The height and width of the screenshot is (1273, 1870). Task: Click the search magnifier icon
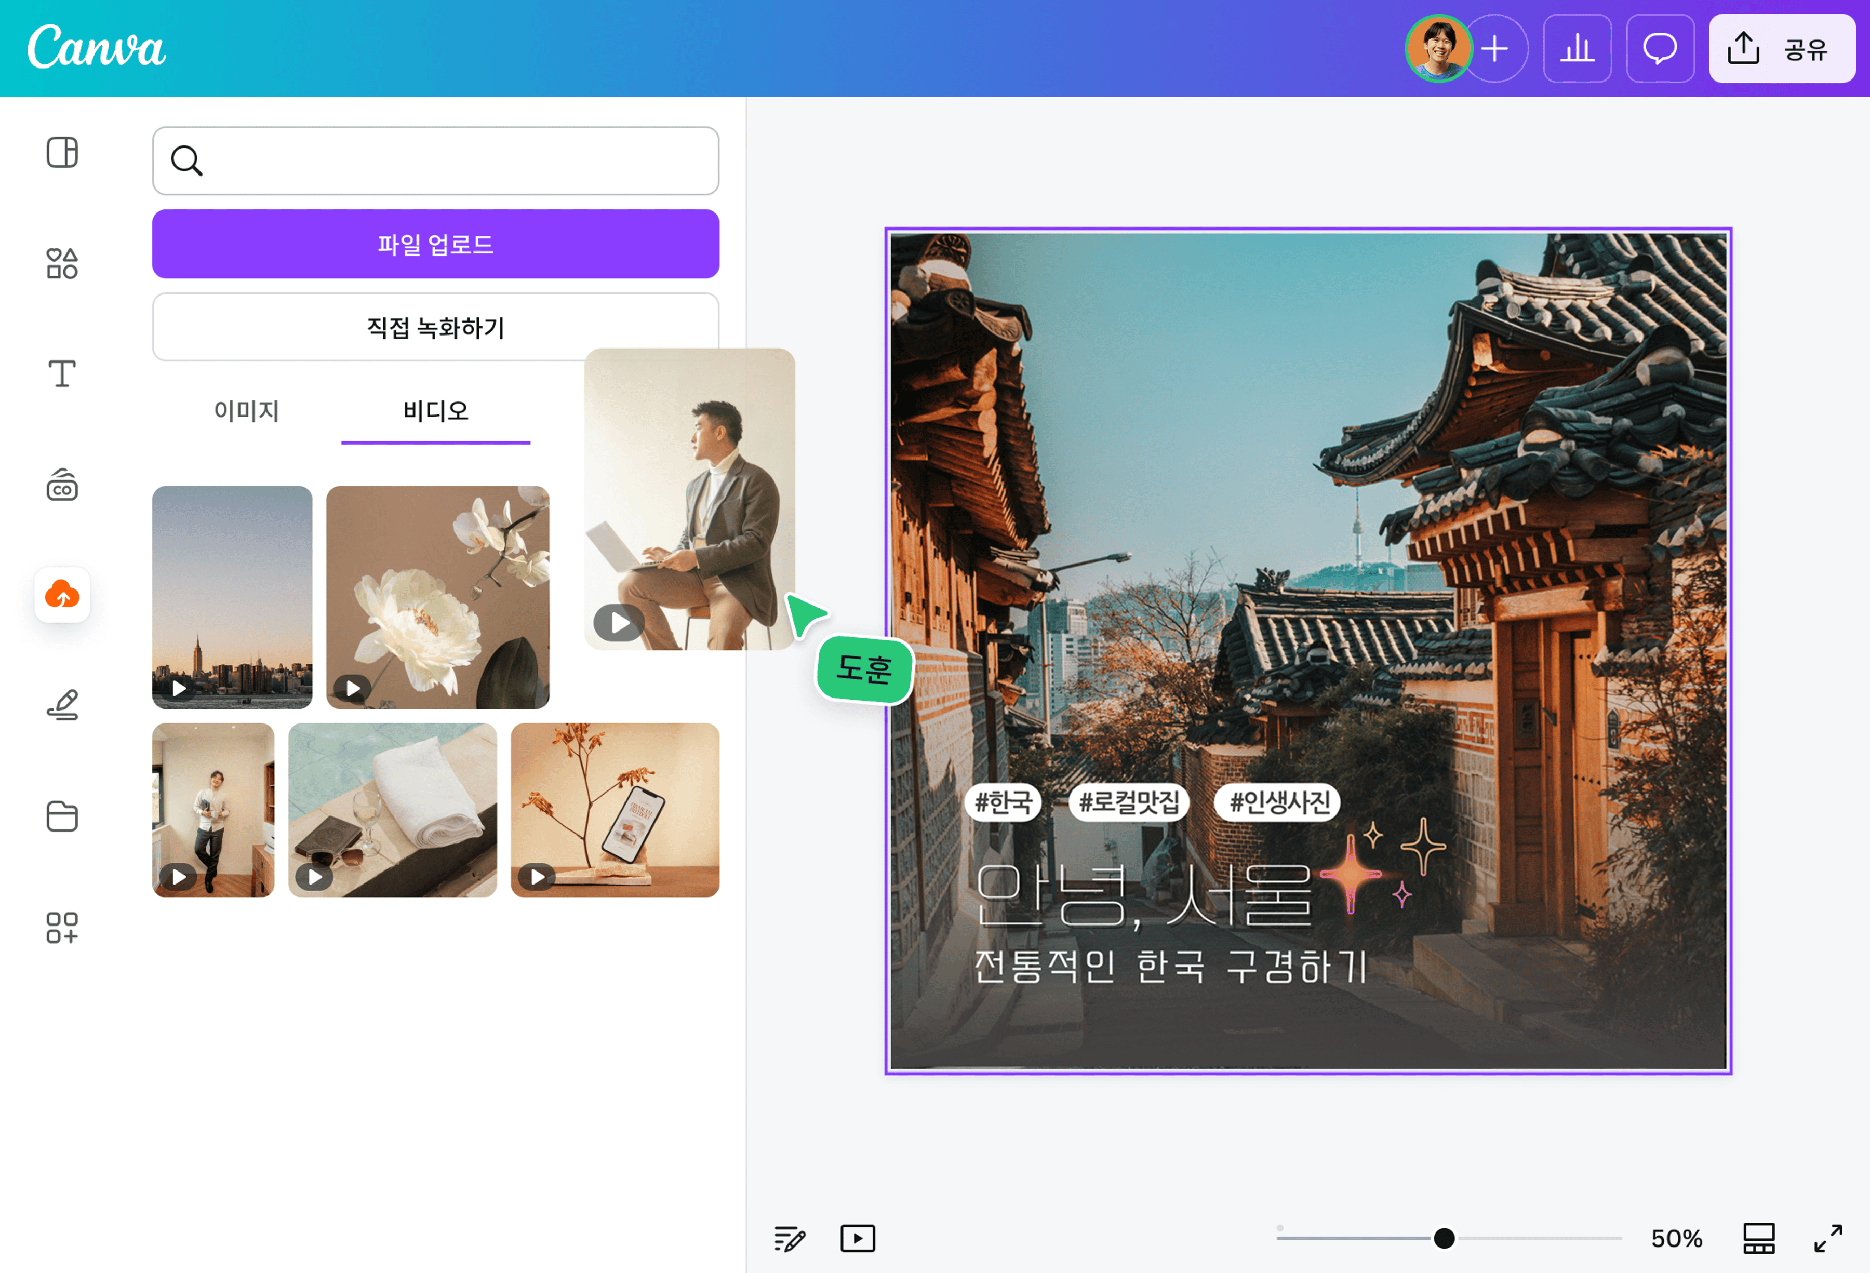point(186,160)
